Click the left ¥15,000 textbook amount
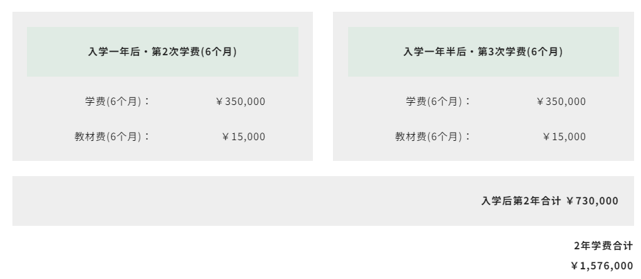 244,137
